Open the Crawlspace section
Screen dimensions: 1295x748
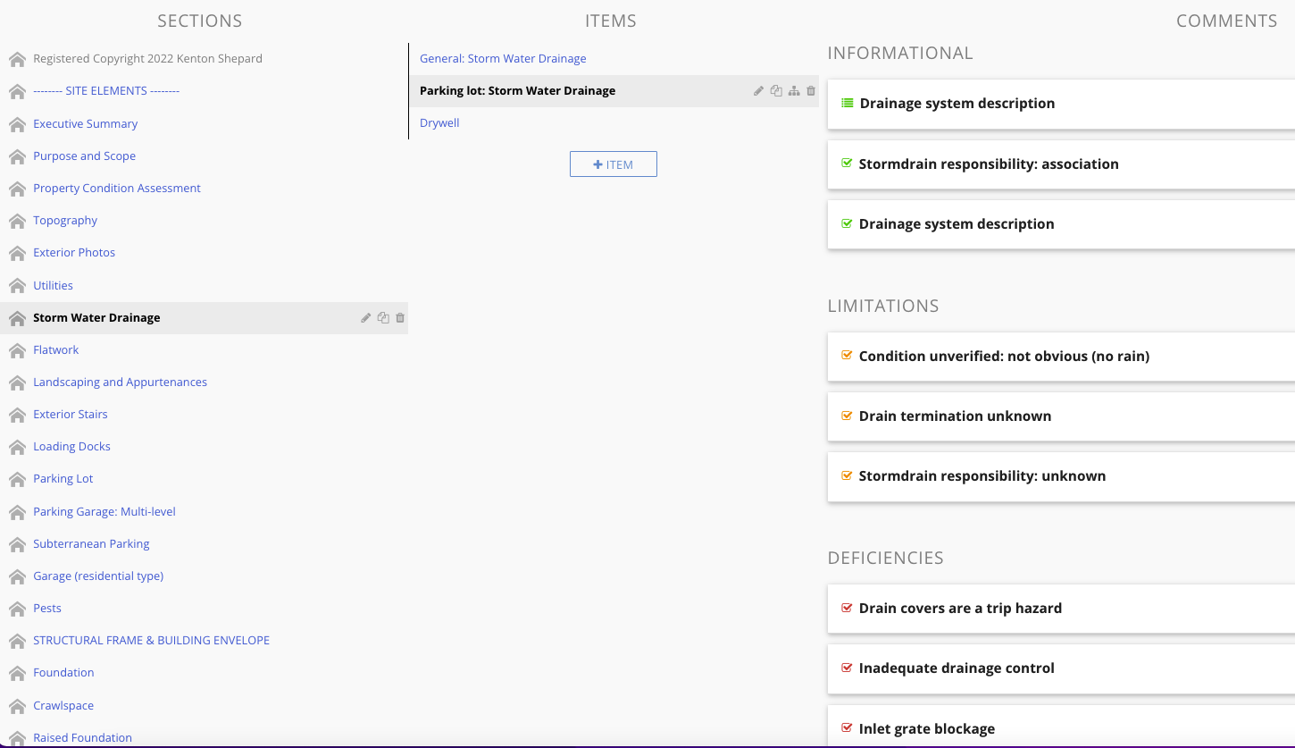click(63, 706)
